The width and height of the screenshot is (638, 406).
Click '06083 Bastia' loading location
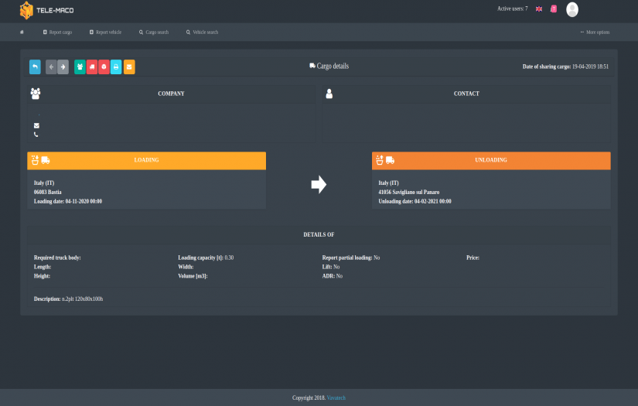coord(48,192)
